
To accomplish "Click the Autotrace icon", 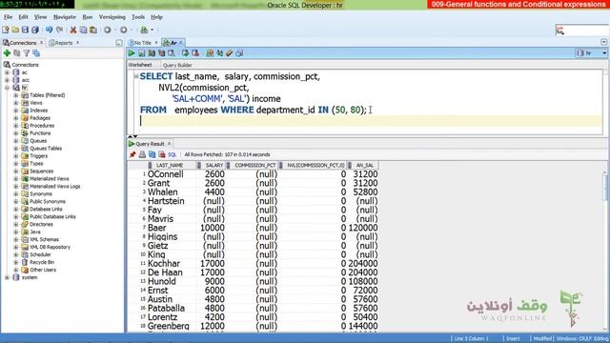I will tap(161, 53).
